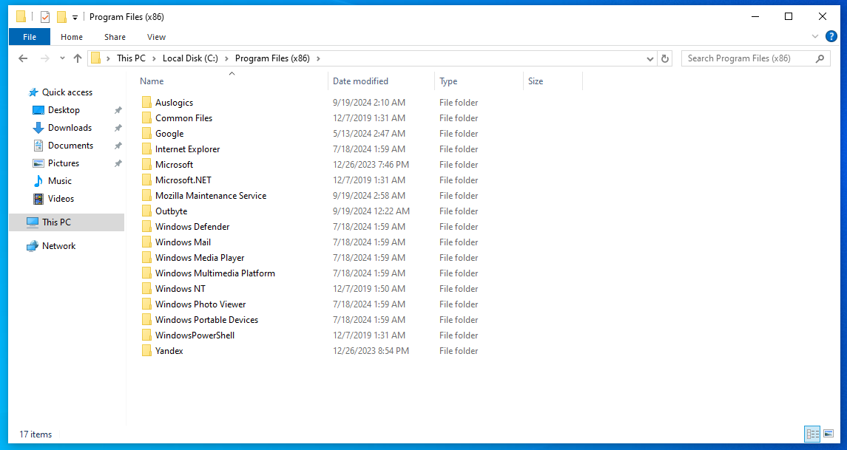
Task: Click the window system folder icon in title bar
Action: point(21,17)
